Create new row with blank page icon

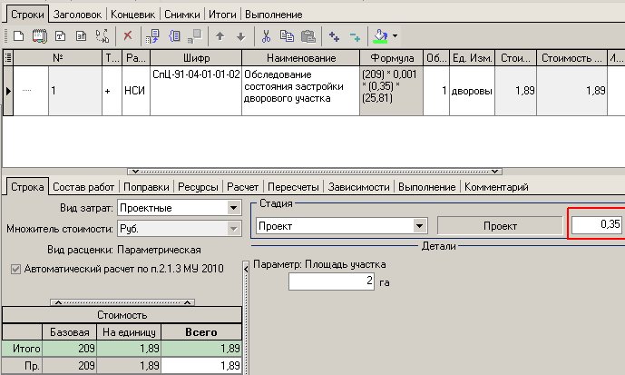(x=18, y=36)
